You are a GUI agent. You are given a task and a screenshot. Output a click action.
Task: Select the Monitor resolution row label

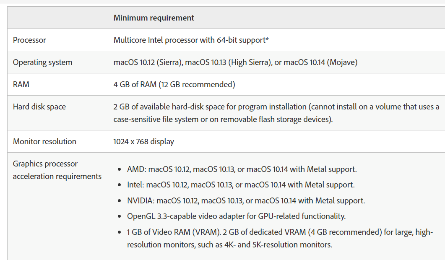pos(44,141)
